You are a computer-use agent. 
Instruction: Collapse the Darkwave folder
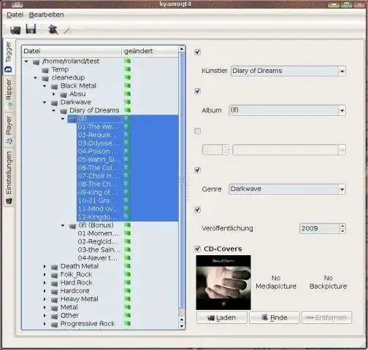point(45,102)
